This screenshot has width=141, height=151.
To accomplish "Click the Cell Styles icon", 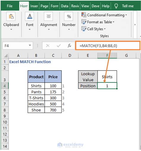I will pos(84,29).
